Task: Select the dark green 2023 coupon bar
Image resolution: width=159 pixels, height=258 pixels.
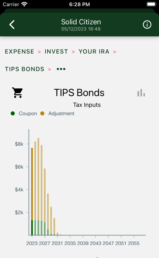Action: click(x=32, y=228)
